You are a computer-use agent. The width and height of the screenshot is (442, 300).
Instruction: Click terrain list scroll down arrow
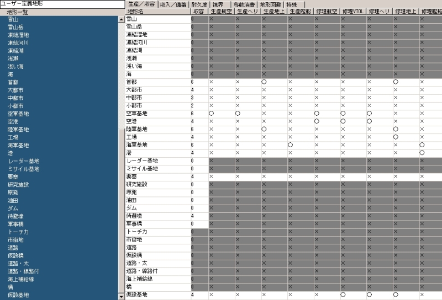[x=122, y=297]
